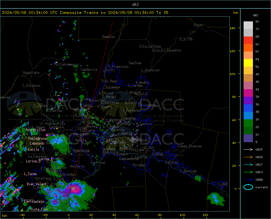The image size is (271, 219).
Task: Select the light gray 80 dBZ swatch
Action: pos(248,25)
